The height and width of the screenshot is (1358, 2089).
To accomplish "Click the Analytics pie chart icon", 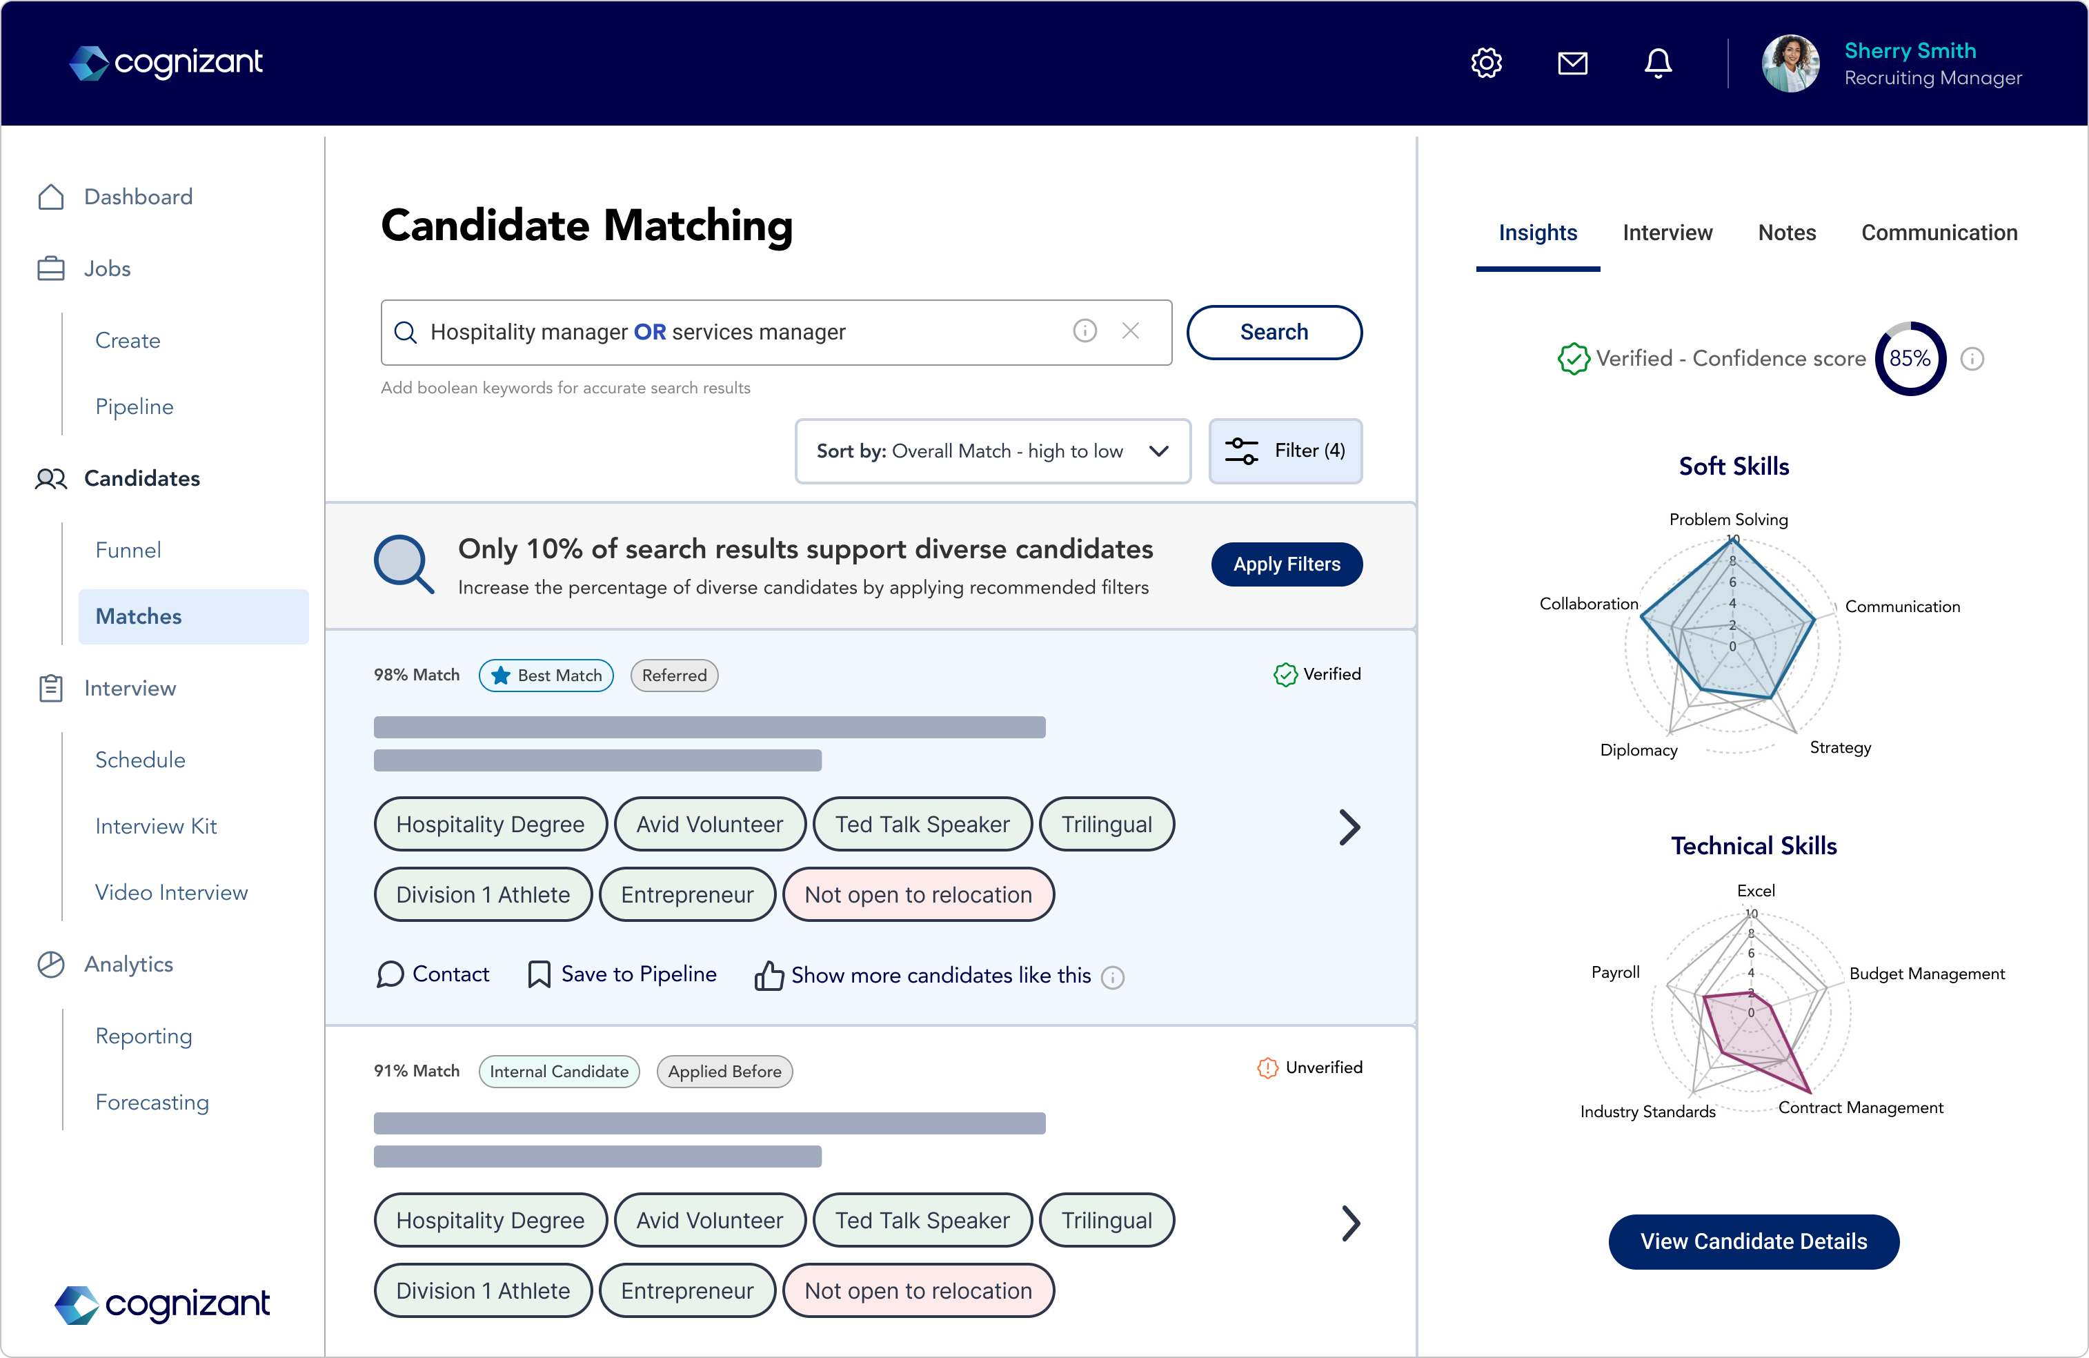I will point(51,964).
